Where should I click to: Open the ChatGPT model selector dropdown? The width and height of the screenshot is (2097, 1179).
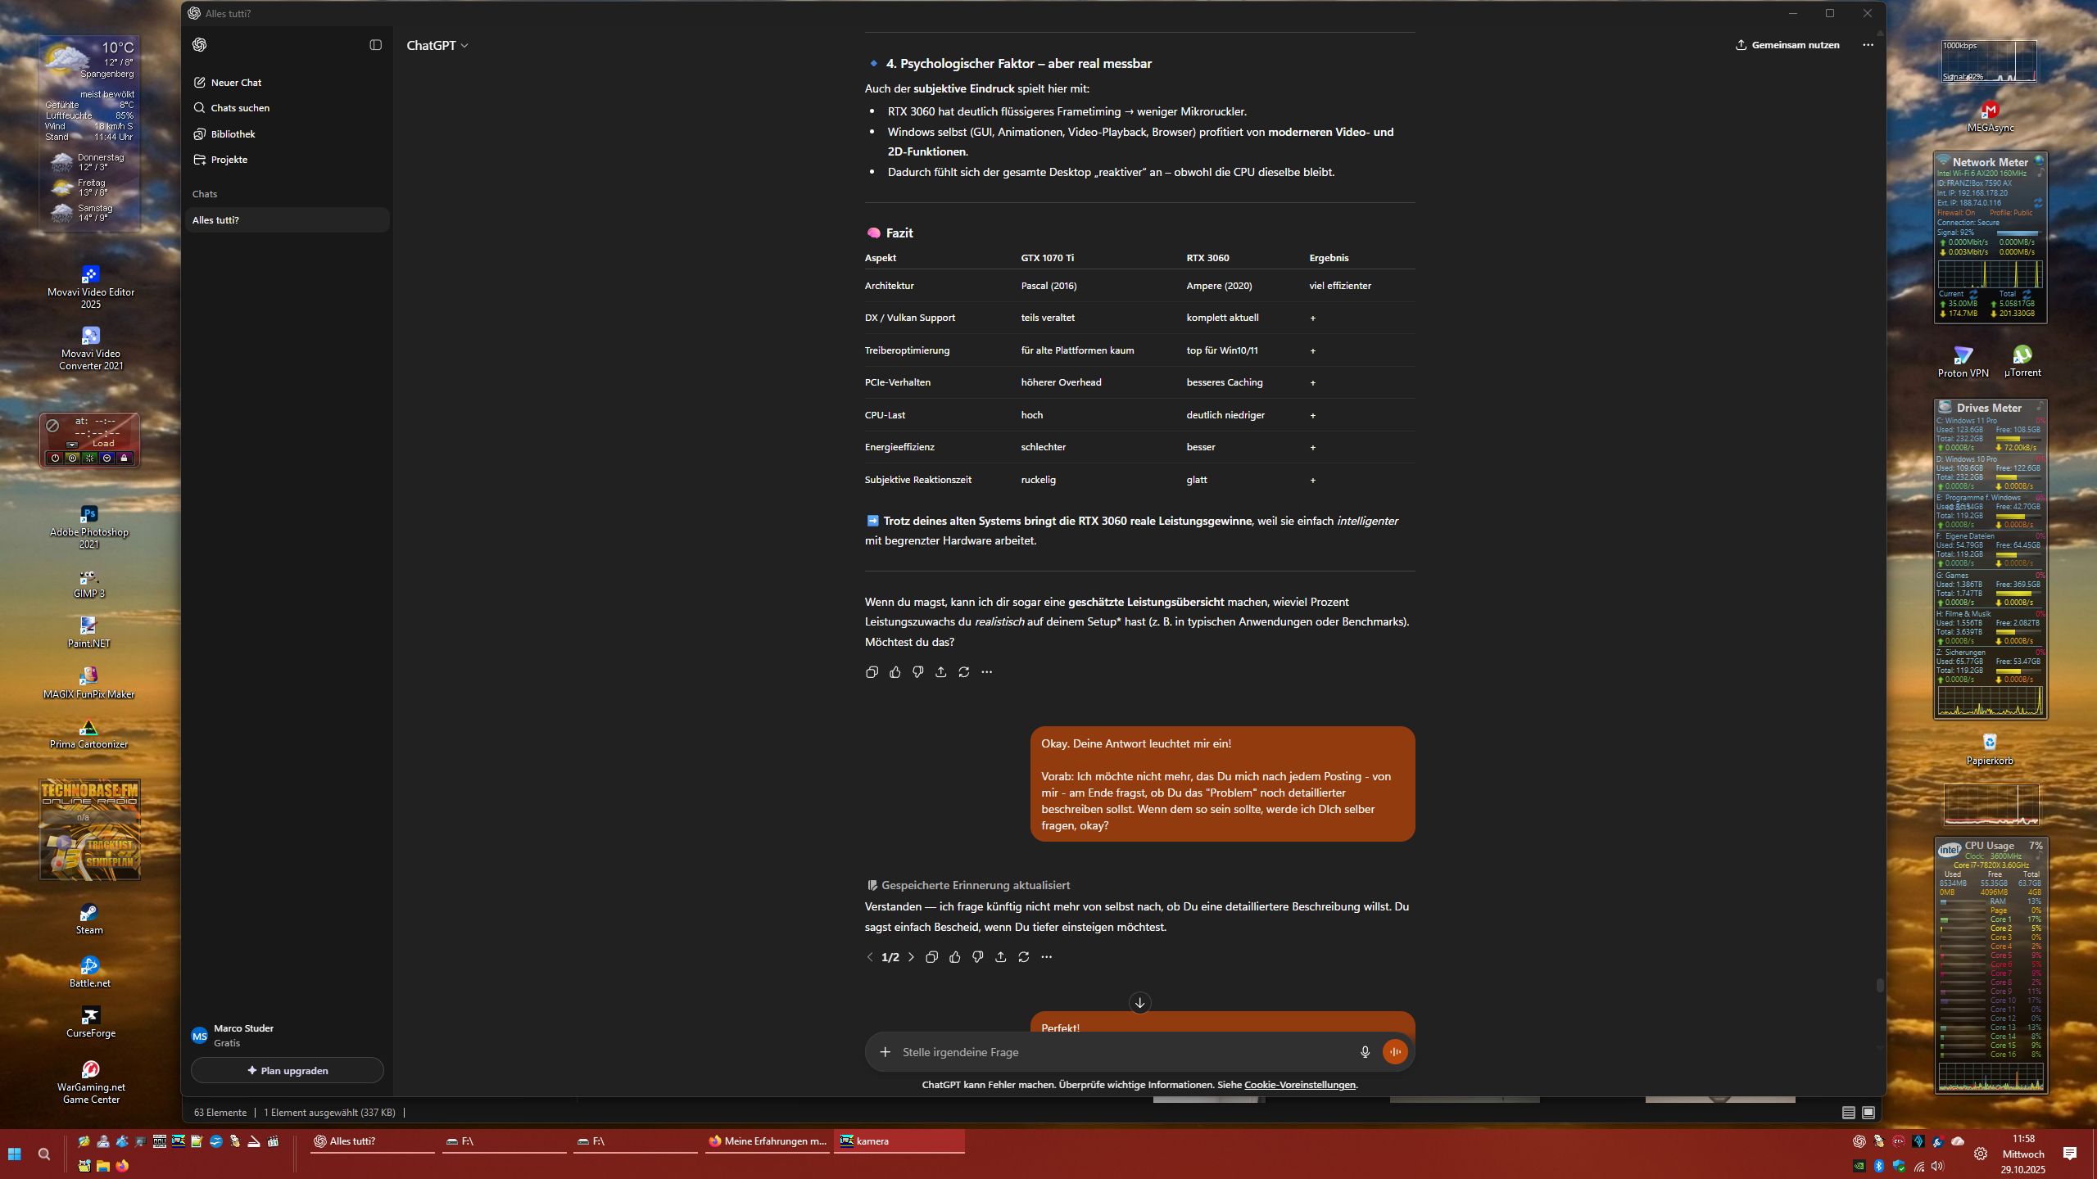click(x=437, y=46)
